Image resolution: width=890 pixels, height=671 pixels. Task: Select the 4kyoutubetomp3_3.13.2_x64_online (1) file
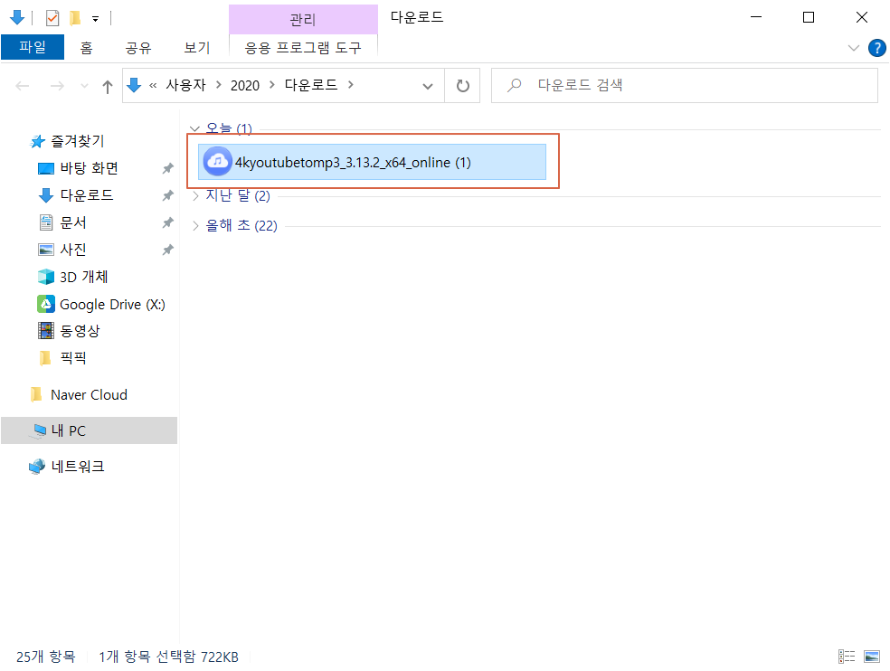pyautogui.click(x=372, y=162)
